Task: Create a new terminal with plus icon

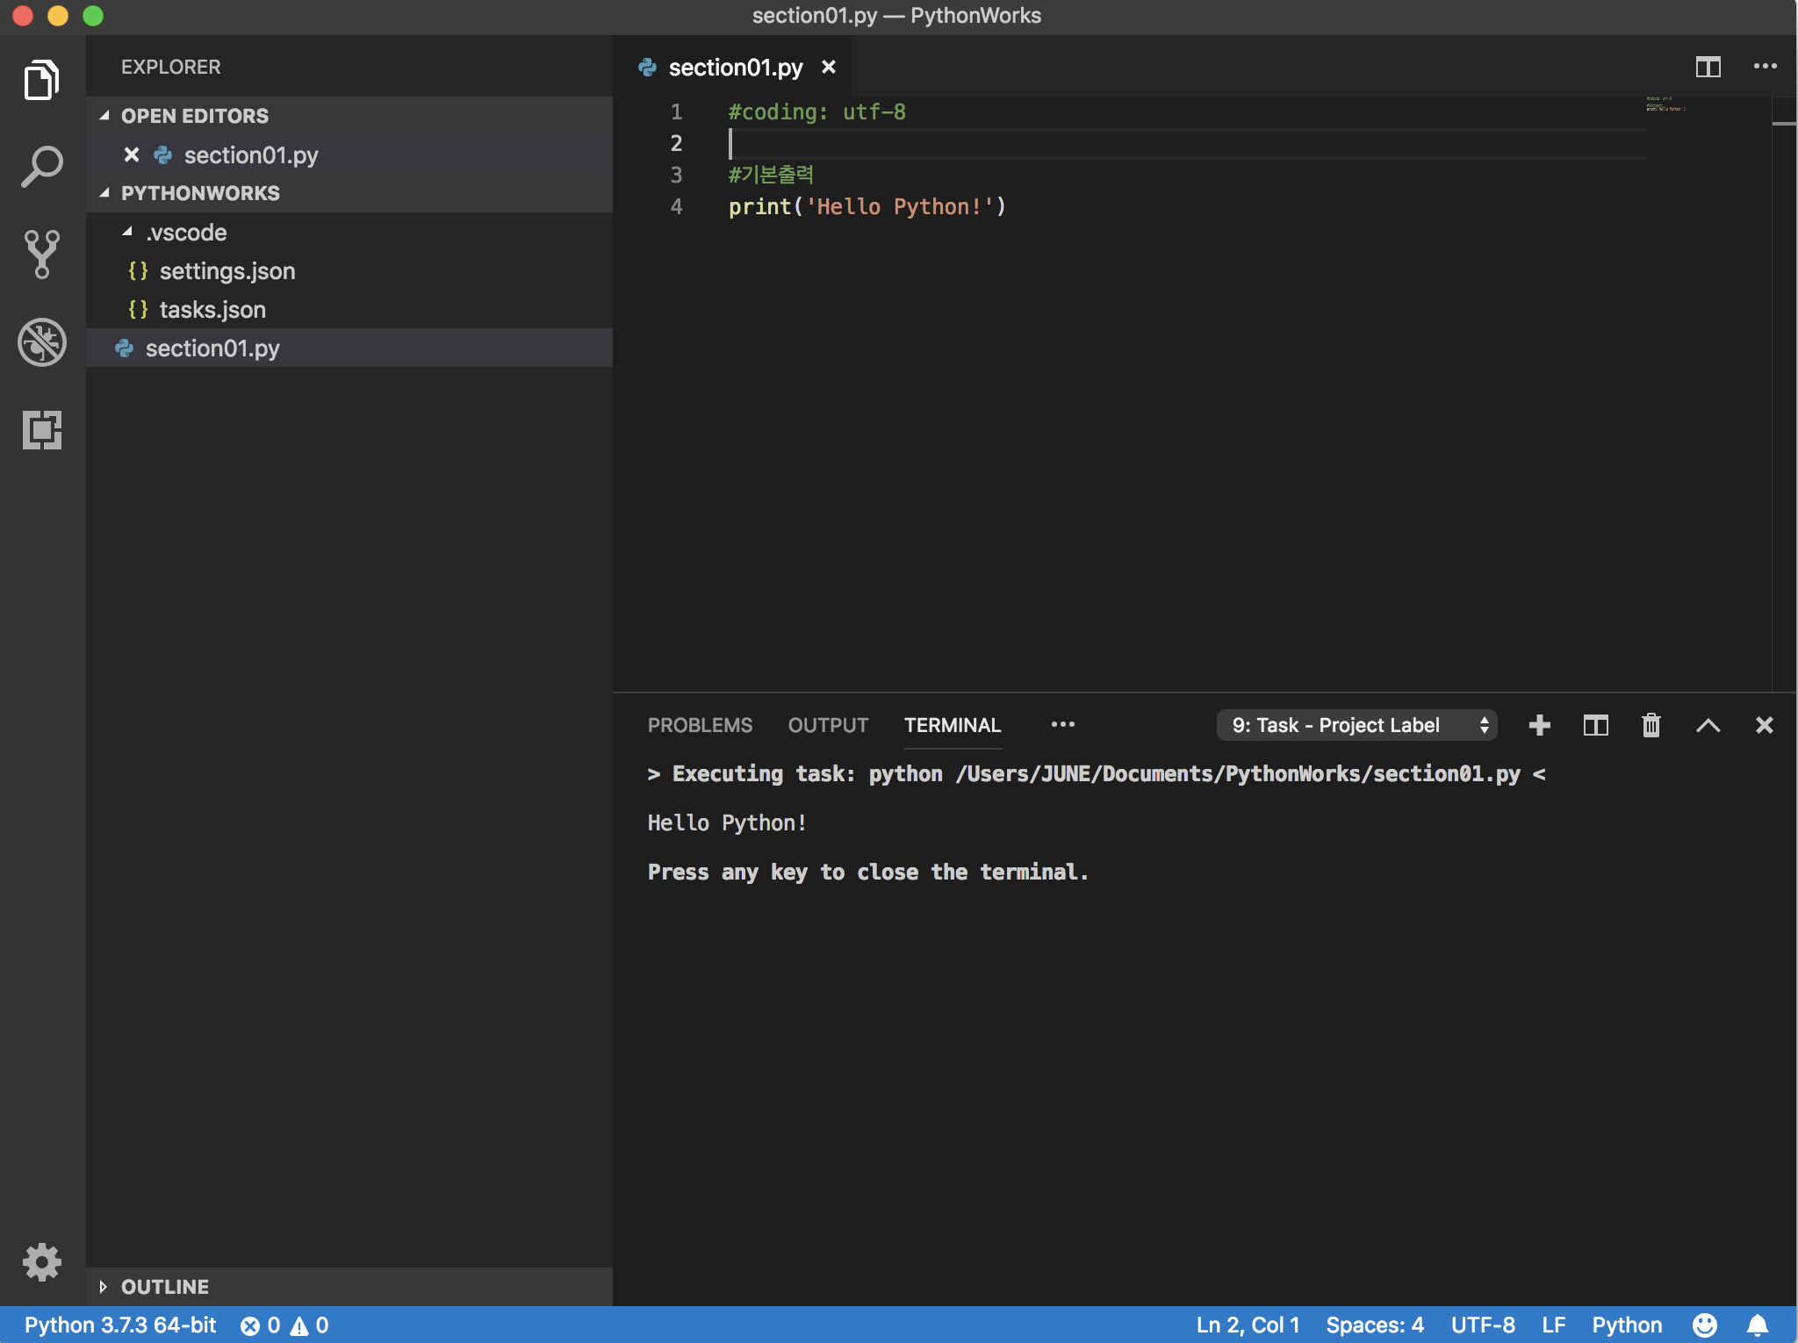Action: point(1539,725)
